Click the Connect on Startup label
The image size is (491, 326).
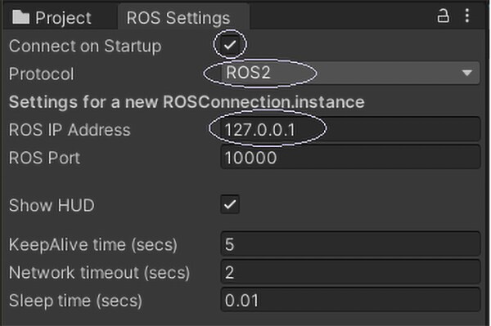pos(85,47)
